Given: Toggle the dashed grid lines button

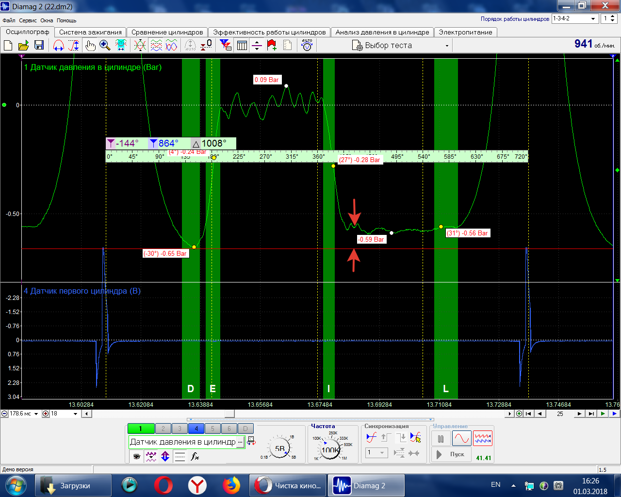Looking at the screenshot, I should (x=180, y=456).
